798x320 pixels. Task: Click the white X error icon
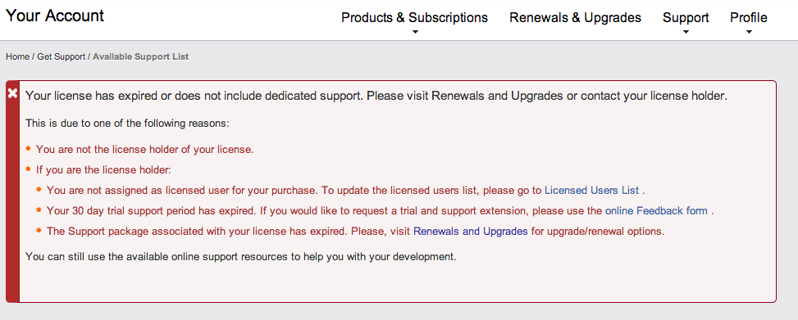tap(13, 93)
